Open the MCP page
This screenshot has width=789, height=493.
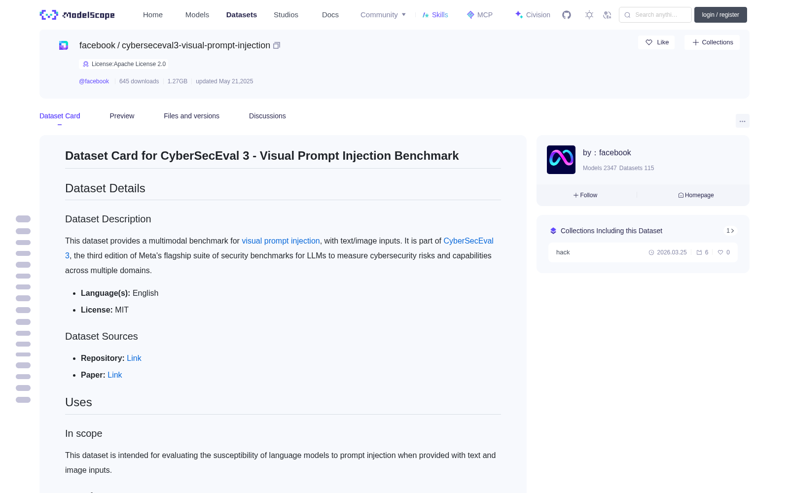[x=480, y=15]
